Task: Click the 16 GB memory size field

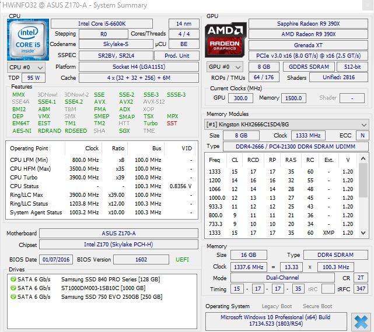Action: click(x=249, y=255)
